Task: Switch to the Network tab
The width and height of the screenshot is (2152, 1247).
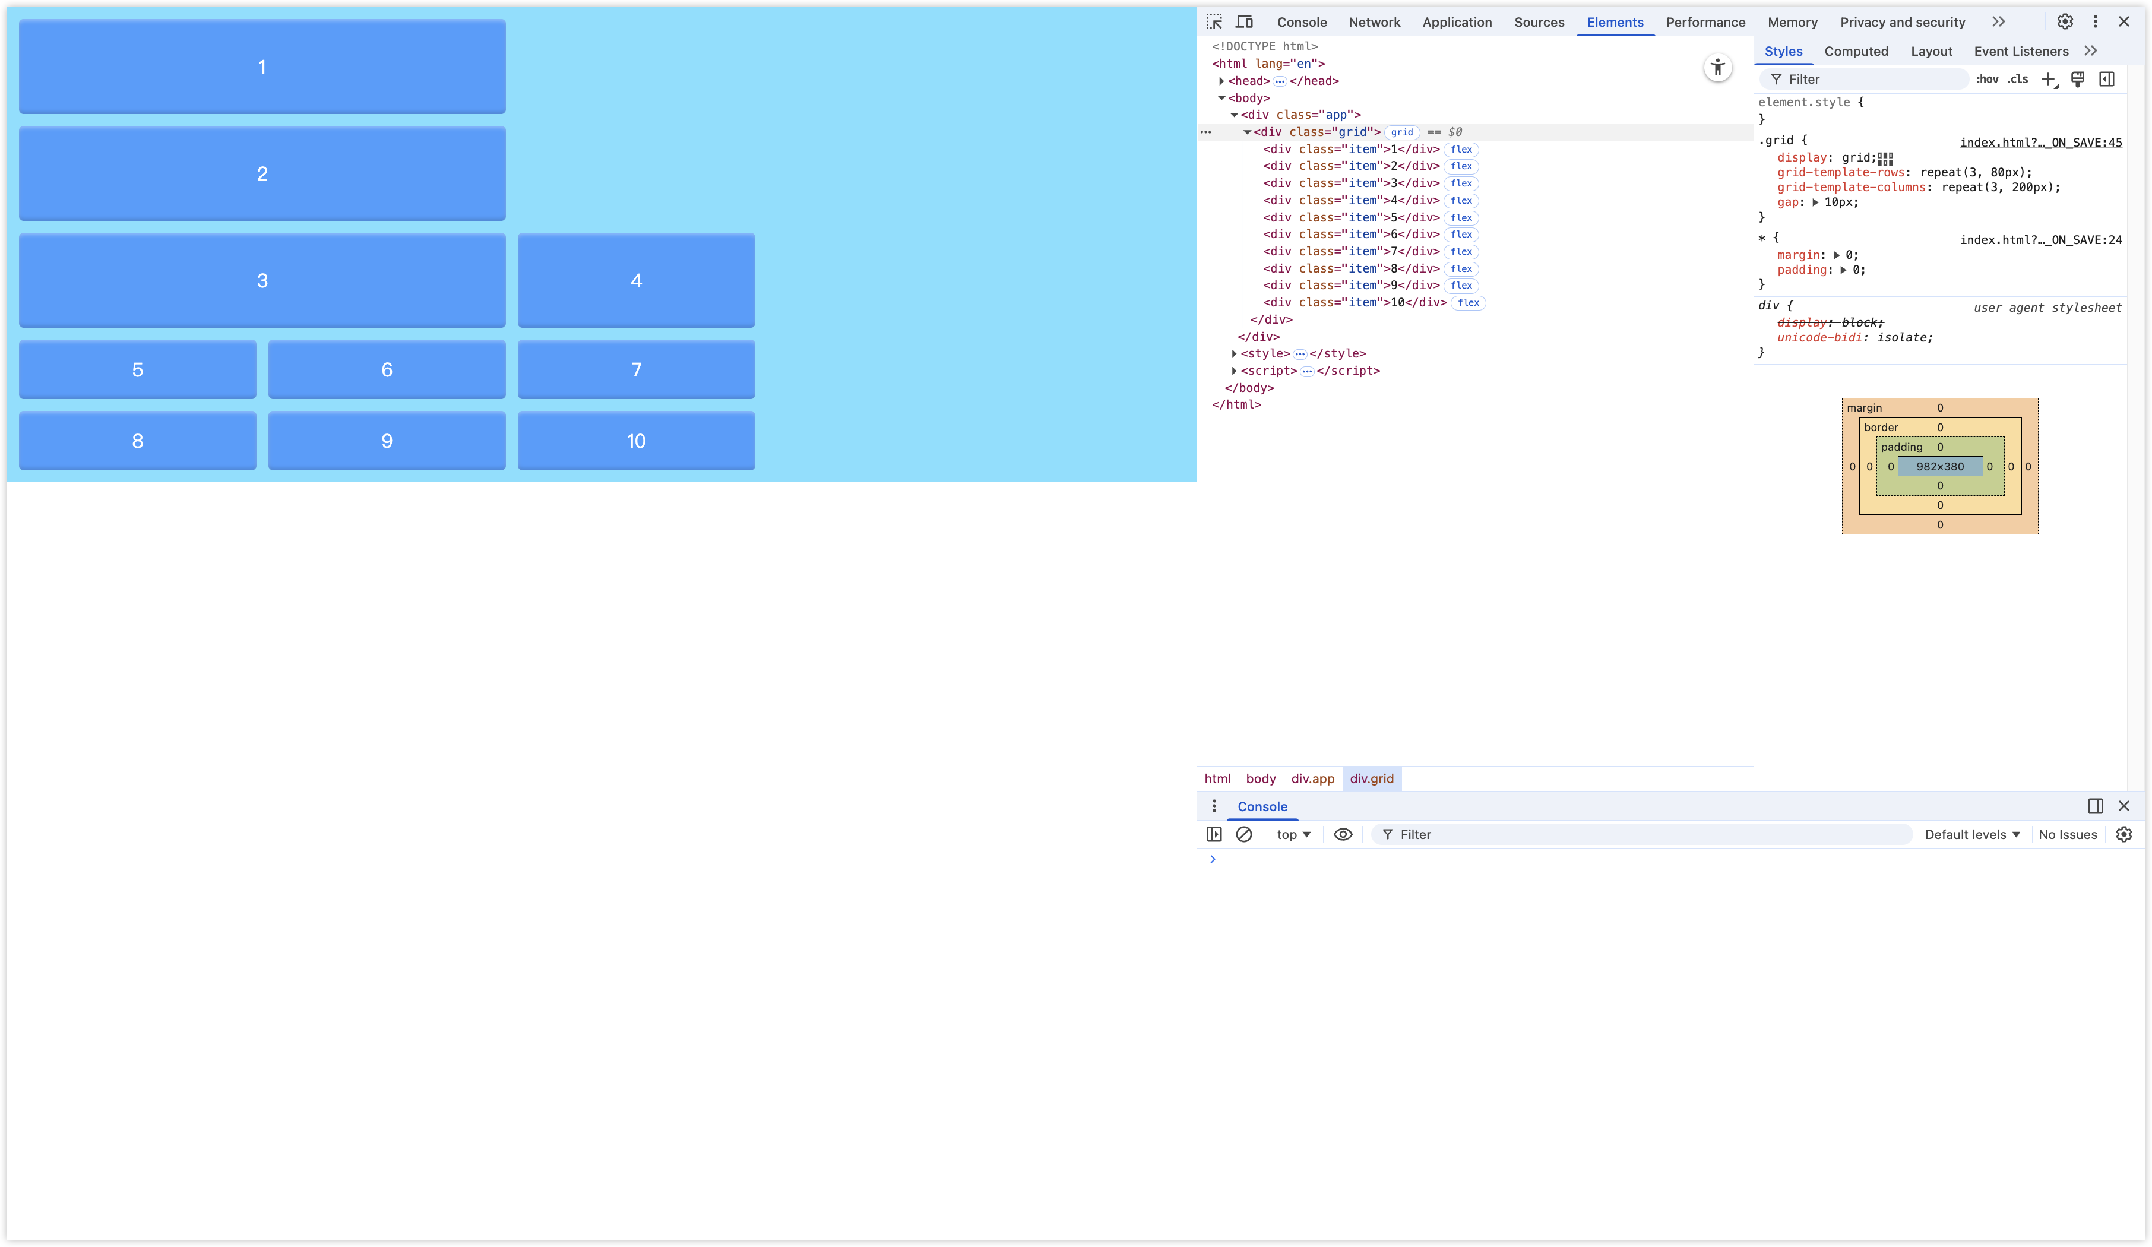Action: coord(1374,22)
